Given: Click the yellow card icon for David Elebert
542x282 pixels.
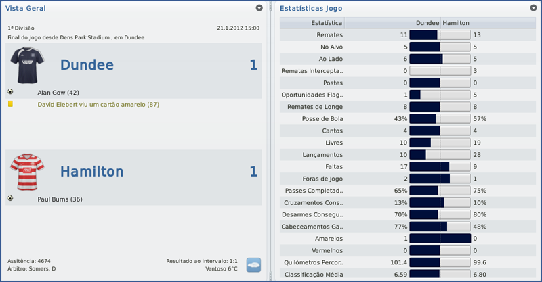Looking at the screenshot, I should (x=10, y=104).
